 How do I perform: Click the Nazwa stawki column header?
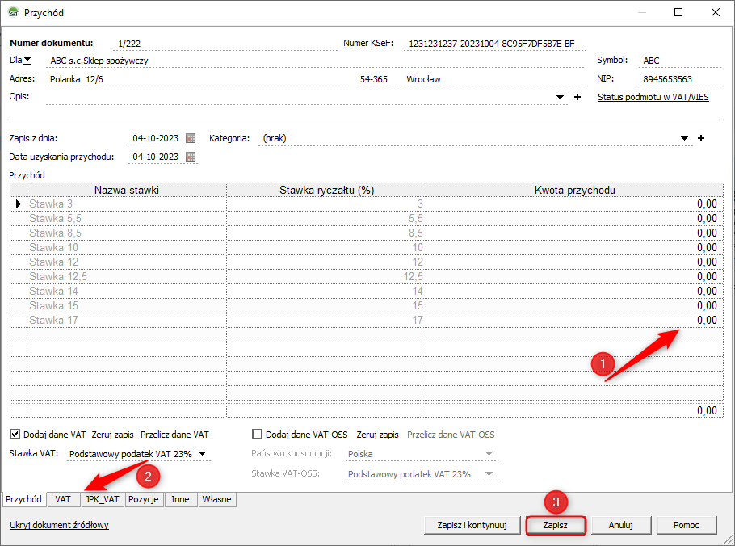[x=127, y=190]
